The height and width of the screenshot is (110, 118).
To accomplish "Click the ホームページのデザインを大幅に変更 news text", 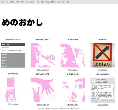I will pos(12,51).
